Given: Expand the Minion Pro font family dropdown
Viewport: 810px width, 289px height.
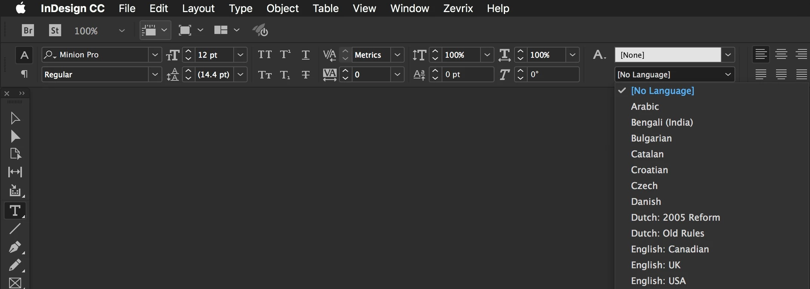Looking at the screenshot, I should (x=155, y=55).
